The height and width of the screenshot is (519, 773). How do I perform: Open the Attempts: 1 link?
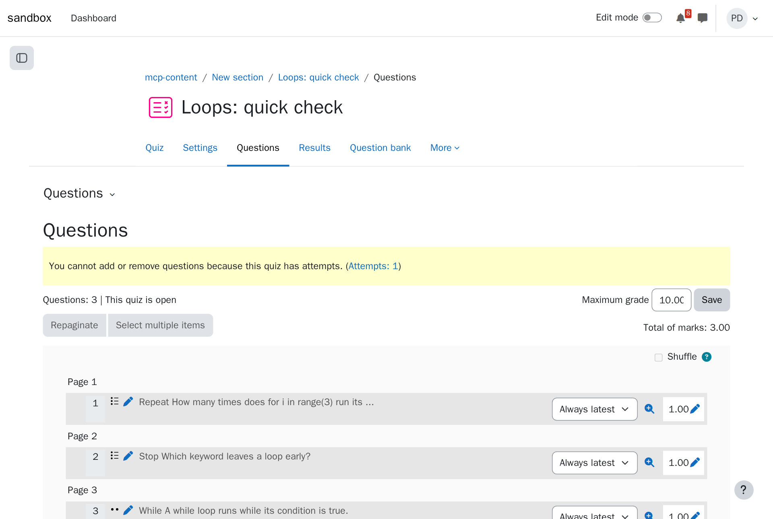click(373, 266)
